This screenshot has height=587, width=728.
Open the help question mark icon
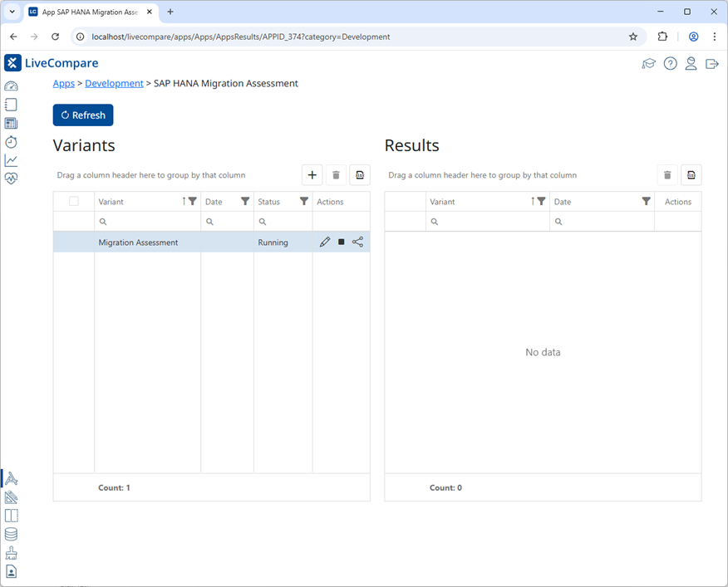670,64
